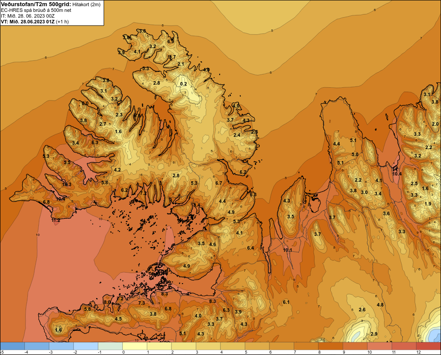Click the 3.0 temperature value
This screenshot has height=355, width=441.
(x=364, y=192)
